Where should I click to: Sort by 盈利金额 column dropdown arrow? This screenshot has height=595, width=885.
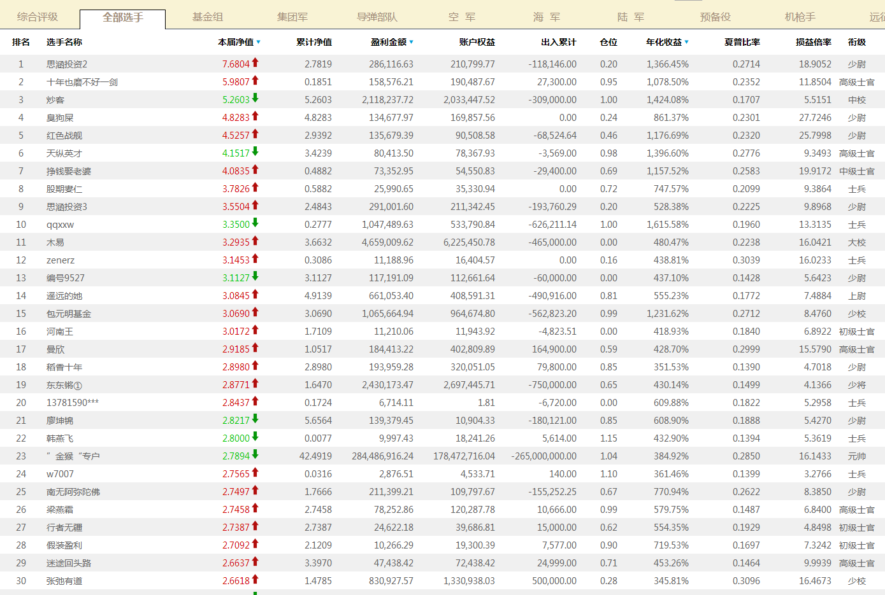coord(411,43)
